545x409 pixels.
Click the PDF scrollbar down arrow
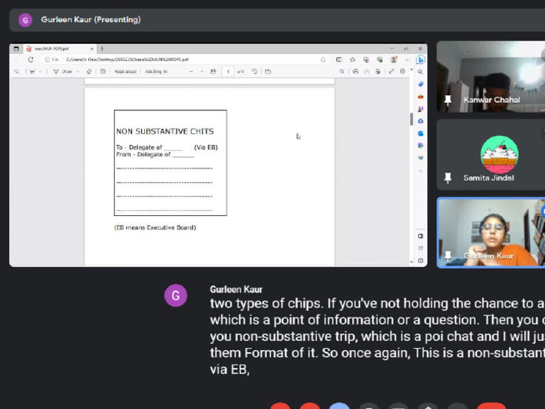click(x=412, y=262)
